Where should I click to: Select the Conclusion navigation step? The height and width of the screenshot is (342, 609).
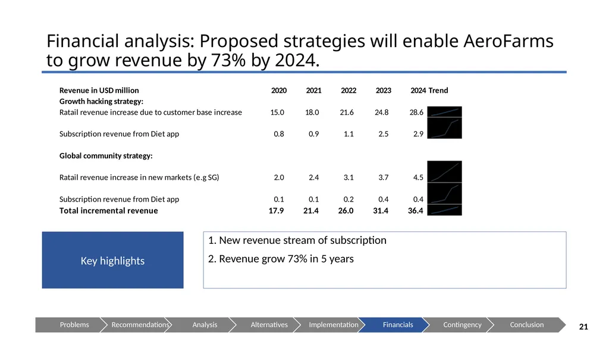tap(526, 325)
